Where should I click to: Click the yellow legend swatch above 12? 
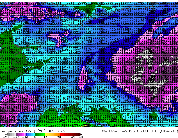click(x=46, y=134)
